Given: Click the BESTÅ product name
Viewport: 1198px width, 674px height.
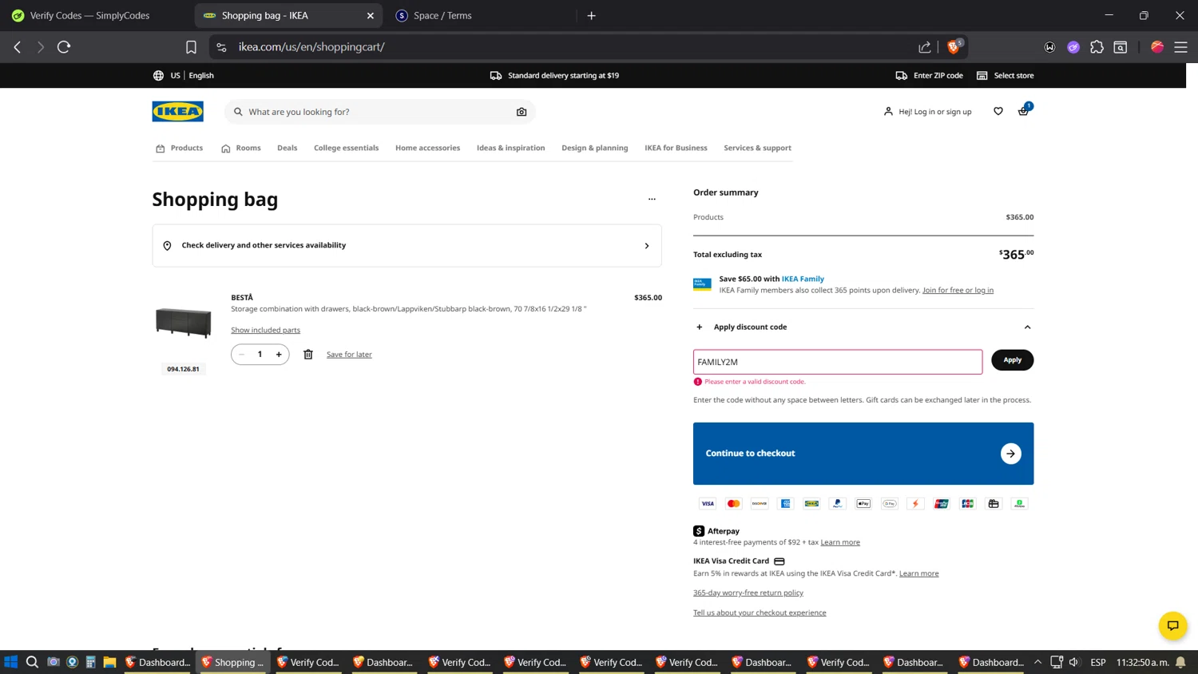Looking at the screenshot, I should [242, 298].
